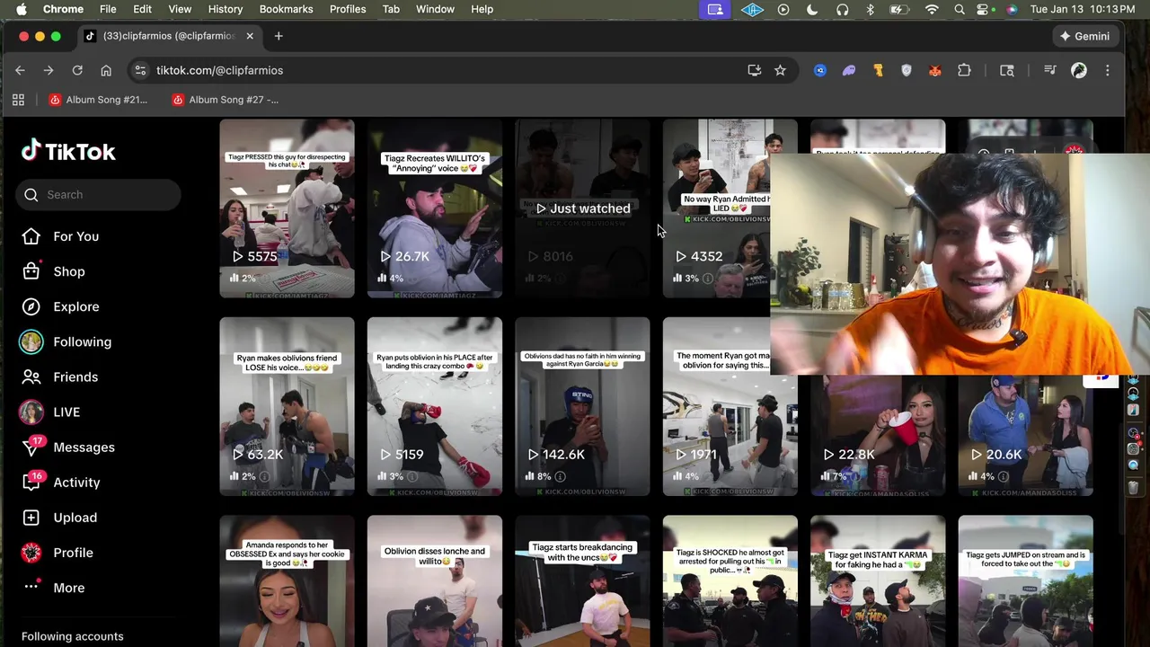
Task: Open video 'Tiagz Recreates WILLITO's voice'
Action: [x=434, y=208]
